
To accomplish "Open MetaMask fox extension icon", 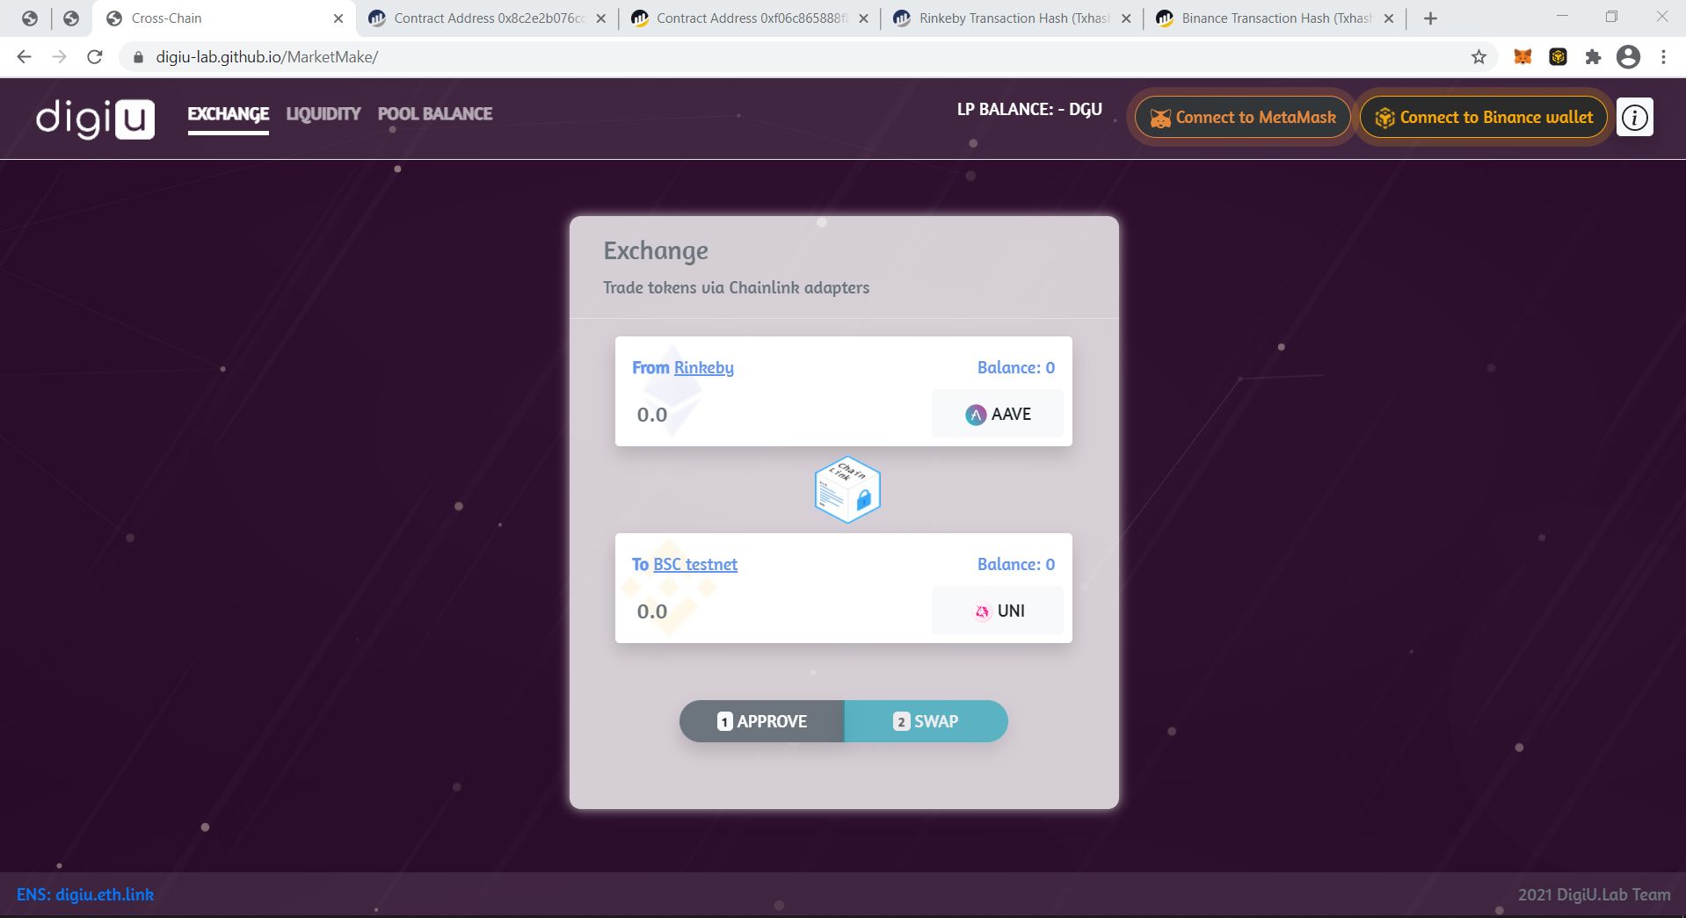I will pyautogui.click(x=1522, y=57).
